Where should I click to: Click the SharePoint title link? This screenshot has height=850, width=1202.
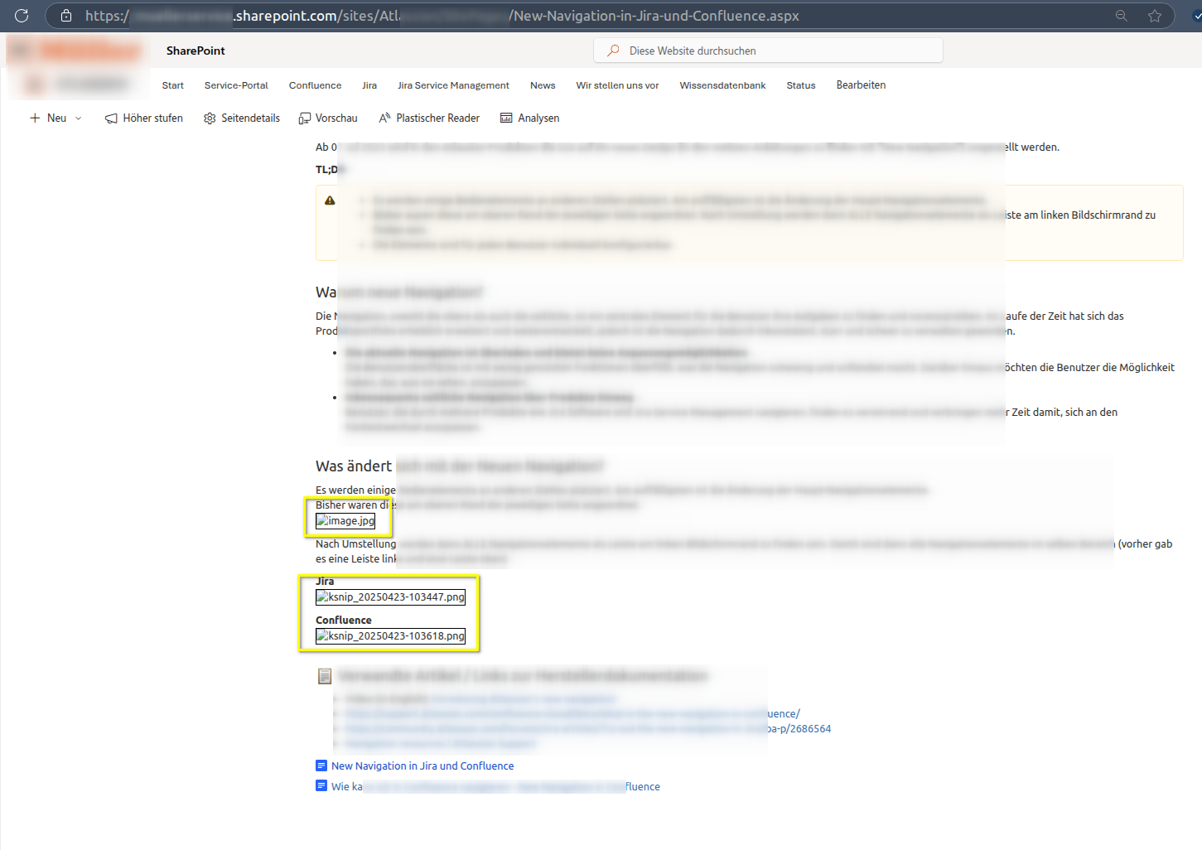coord(196,51)
